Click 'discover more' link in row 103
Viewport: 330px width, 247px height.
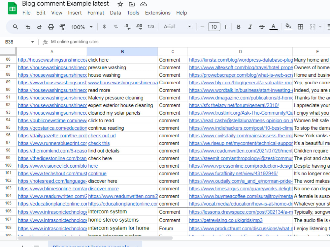(103, 189)
